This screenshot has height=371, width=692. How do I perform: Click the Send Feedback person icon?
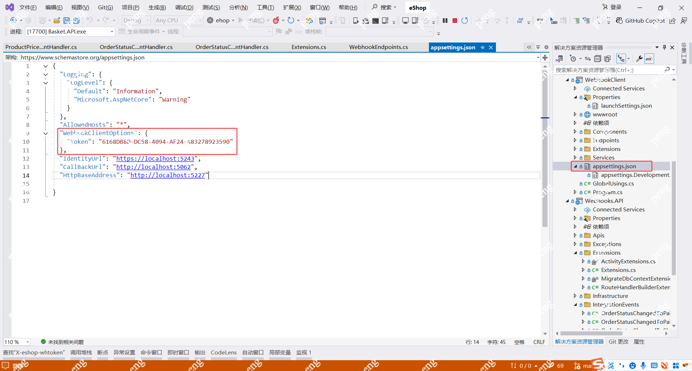683,21
